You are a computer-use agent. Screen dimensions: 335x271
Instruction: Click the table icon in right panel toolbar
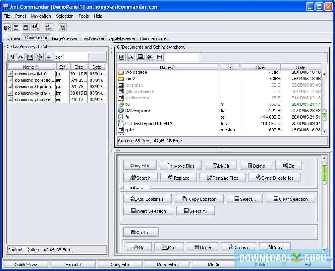click(159, 57)
